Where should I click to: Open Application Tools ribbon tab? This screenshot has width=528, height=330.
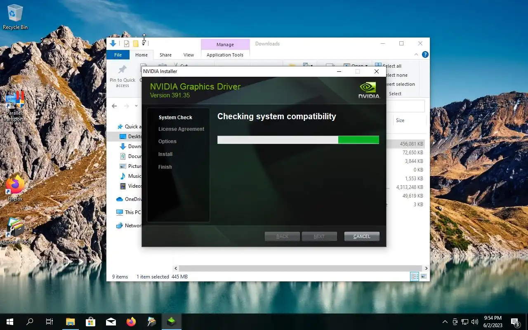(225, 55)
